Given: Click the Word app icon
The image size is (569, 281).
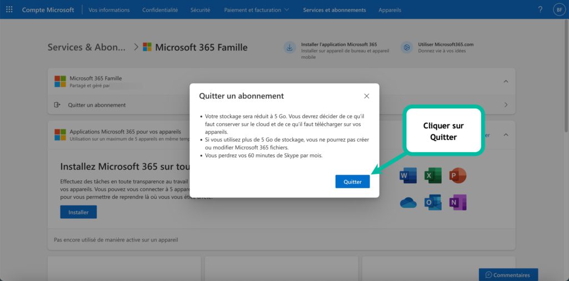Looking at the screenshot, I should click(408, 176).
